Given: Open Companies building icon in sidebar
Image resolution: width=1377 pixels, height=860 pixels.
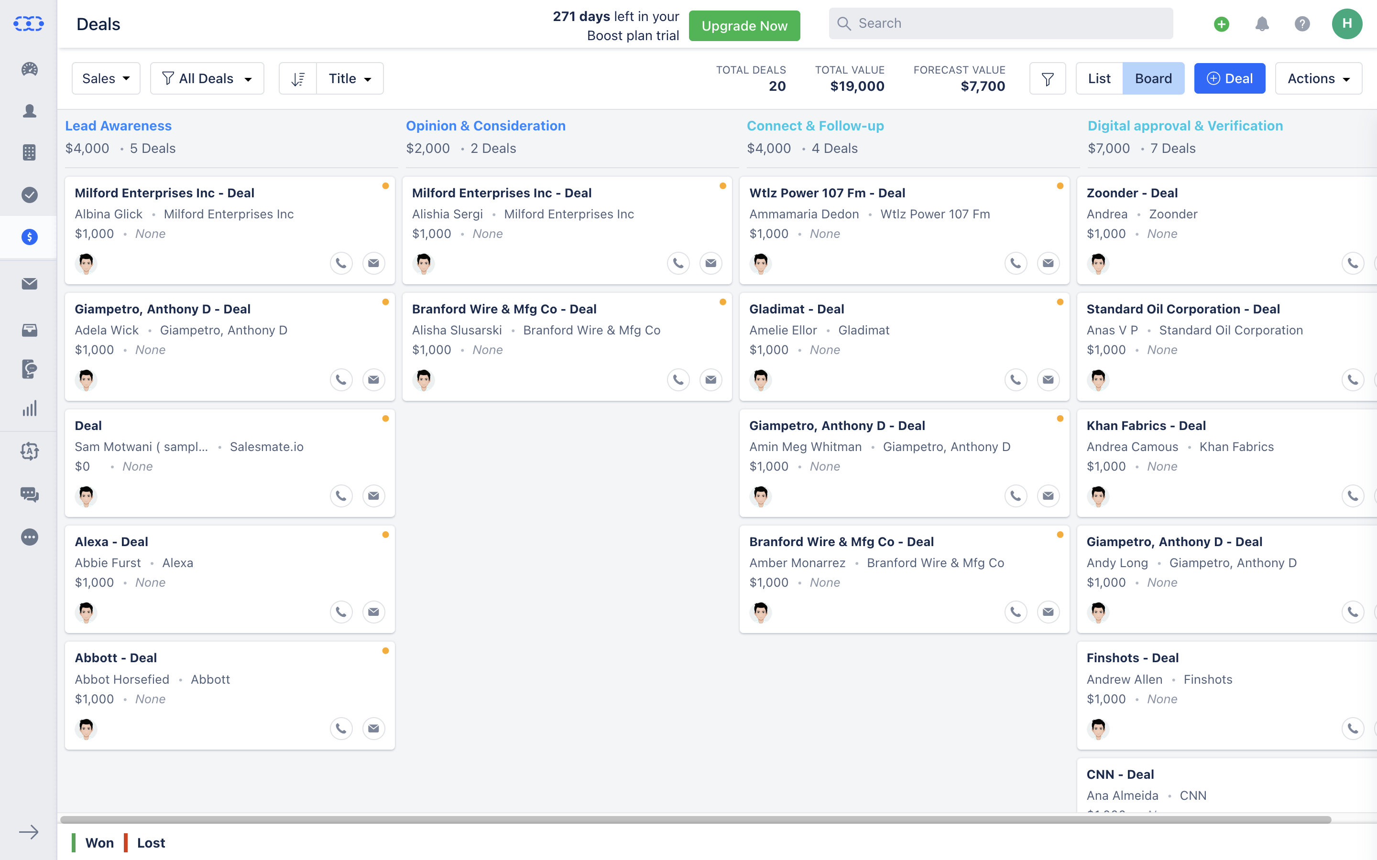Looking at the screenshot, I should point(29,152).
